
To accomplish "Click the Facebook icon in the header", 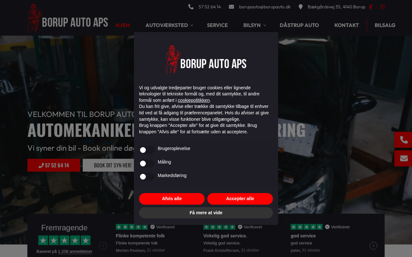I will pos(370,7).
